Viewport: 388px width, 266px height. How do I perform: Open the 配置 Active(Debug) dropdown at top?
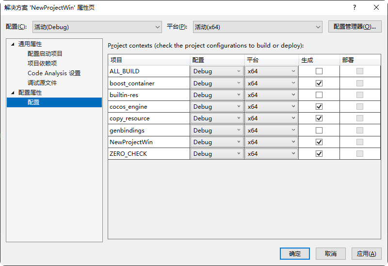pyautogui.click(x=97, y=27)
